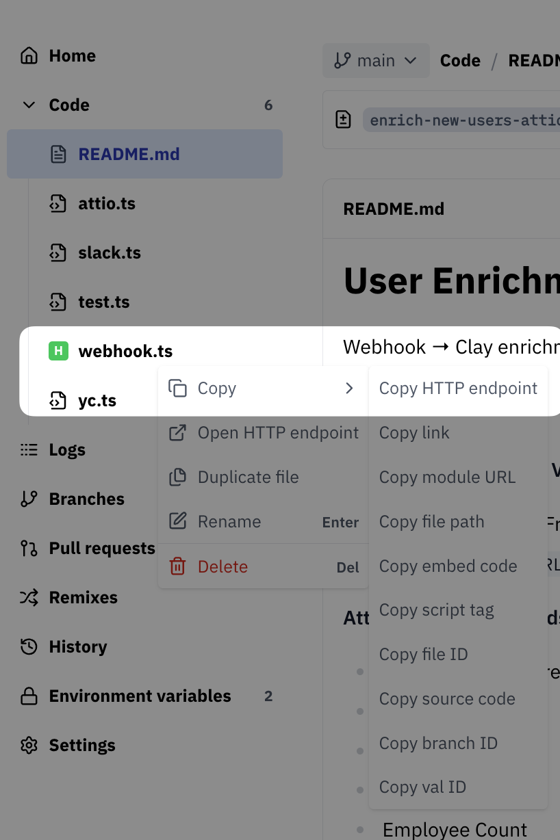This screenshot has width=560, height=840.
Task: Select Duplicate file in context menu
Action: point(248,477)
